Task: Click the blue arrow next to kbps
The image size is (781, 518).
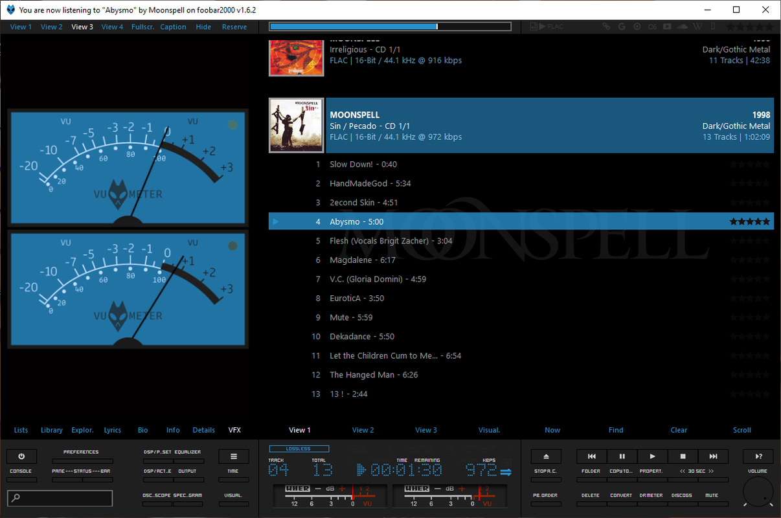Action: [506, 472]
